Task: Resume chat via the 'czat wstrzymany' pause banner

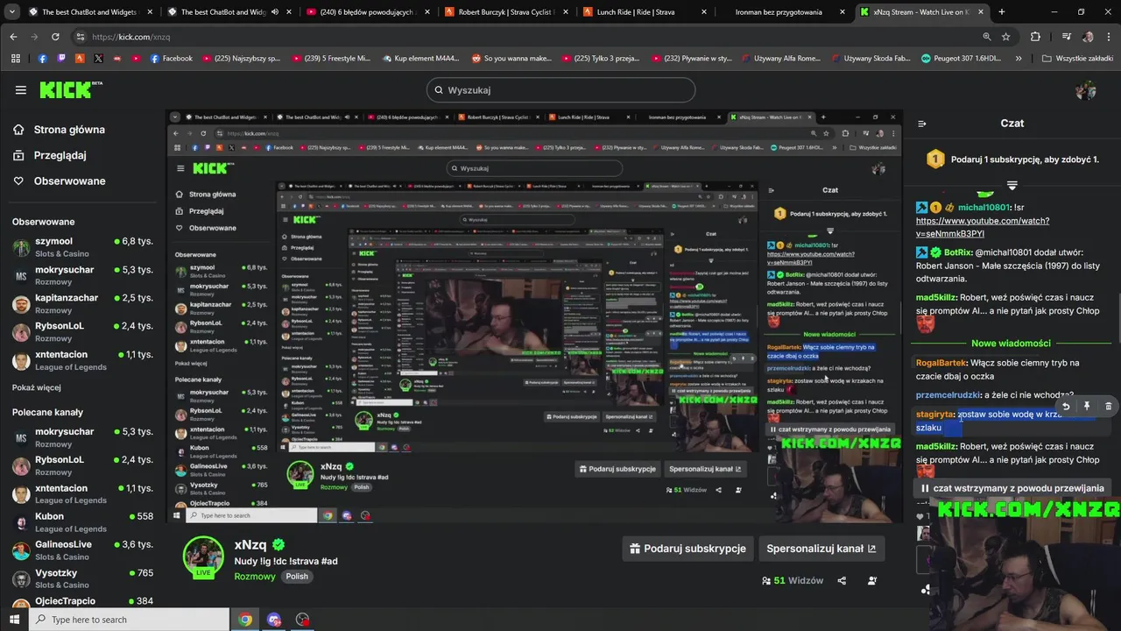Action: 1012,488
